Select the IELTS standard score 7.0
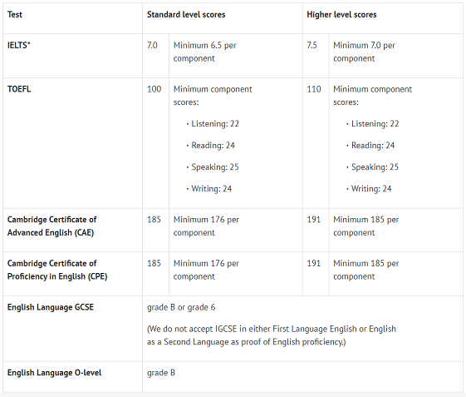Screen dimensions: 466x397 (152, 45)
